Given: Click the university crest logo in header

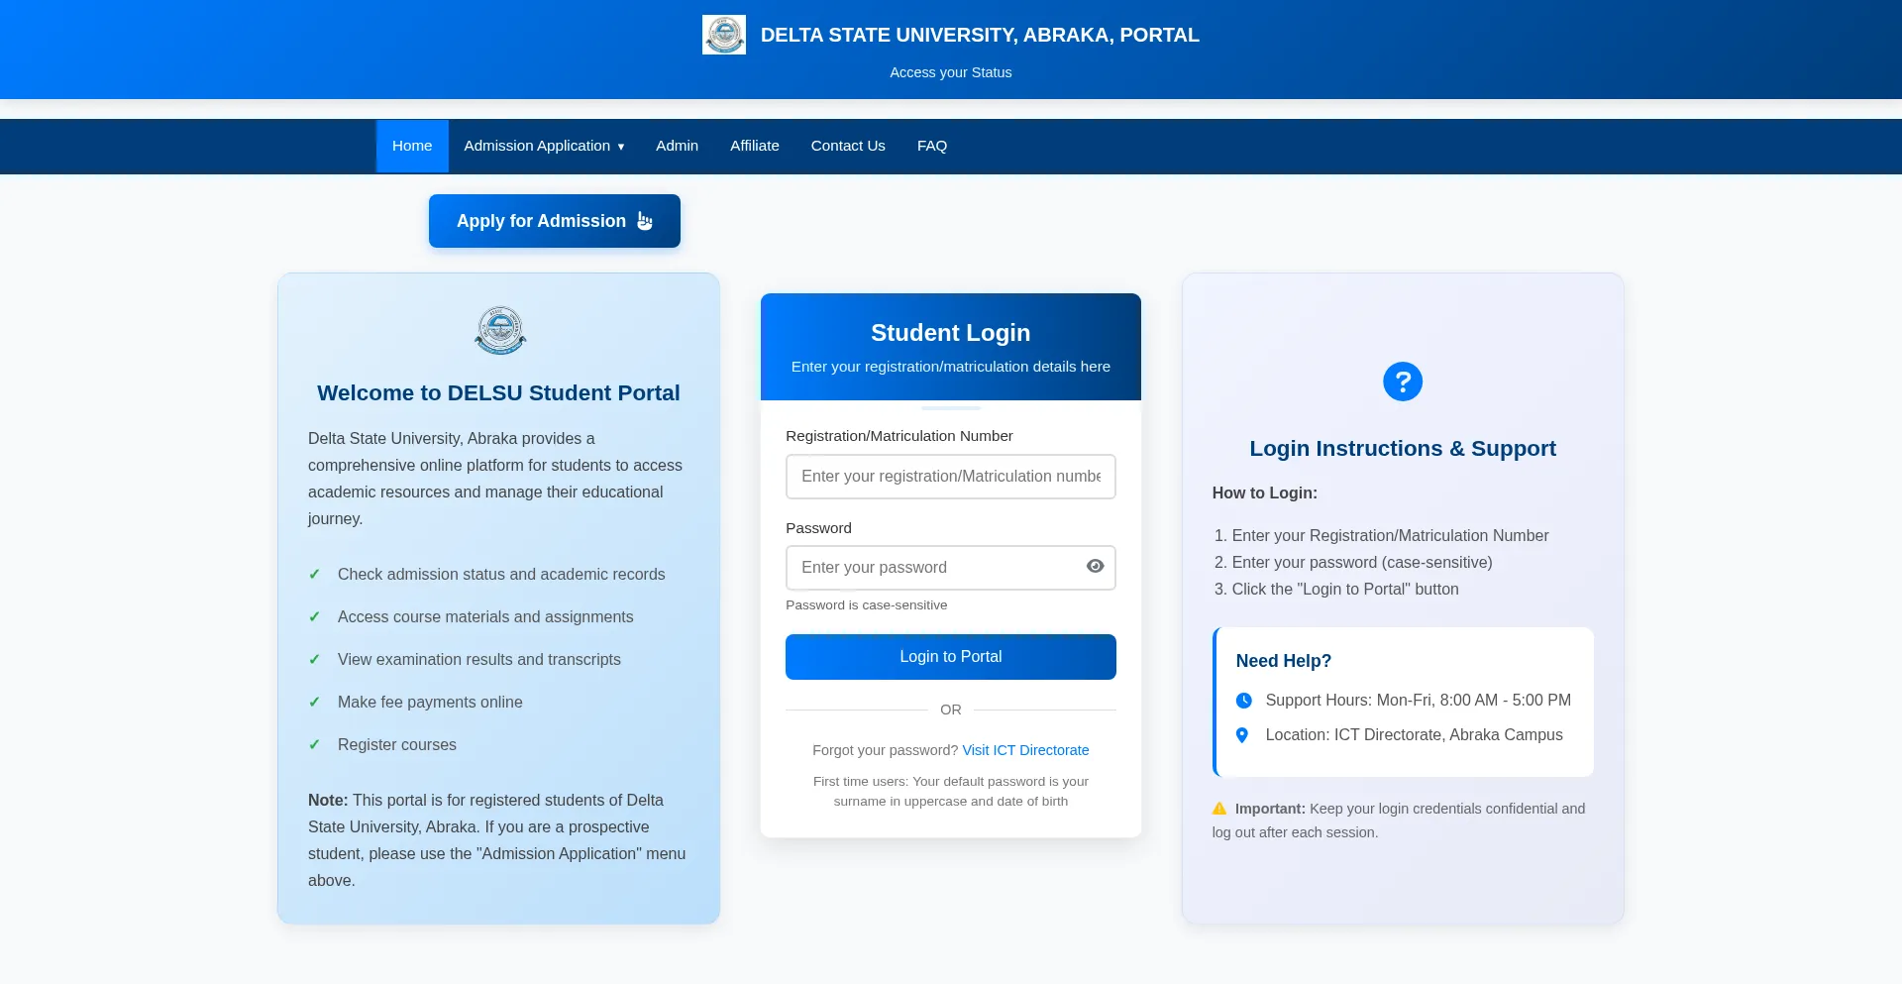Looking at the screenshot, I should point(724,35).
